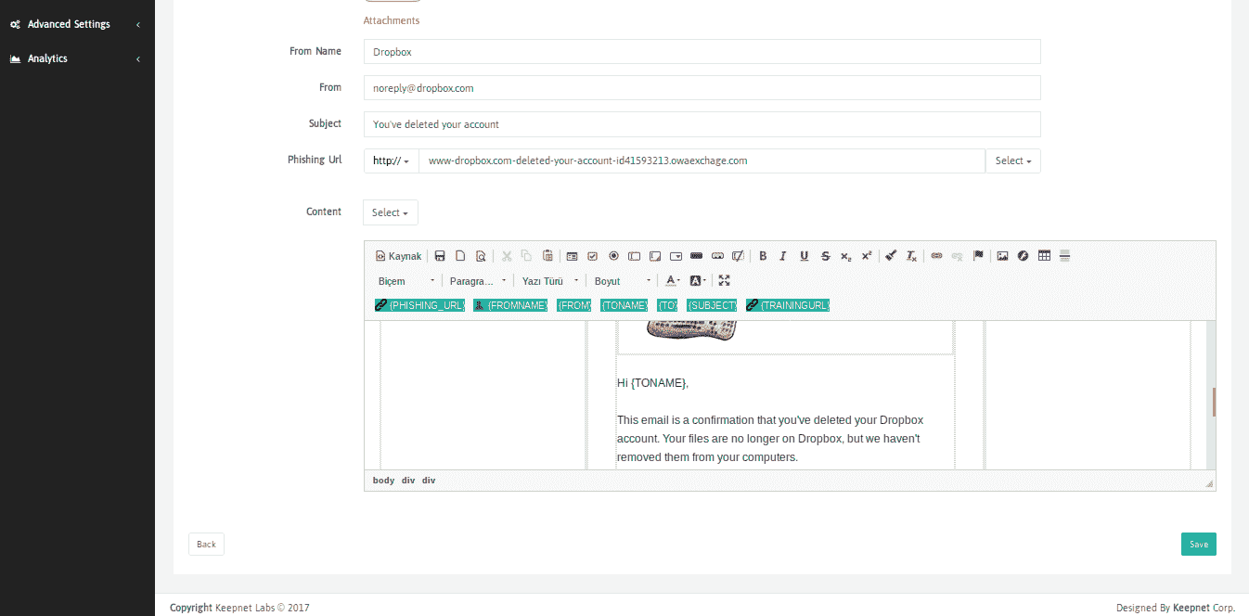1249x616 pixels.
Task: Insert an image button using toolbar icon
Action: [x=717, y=256]
